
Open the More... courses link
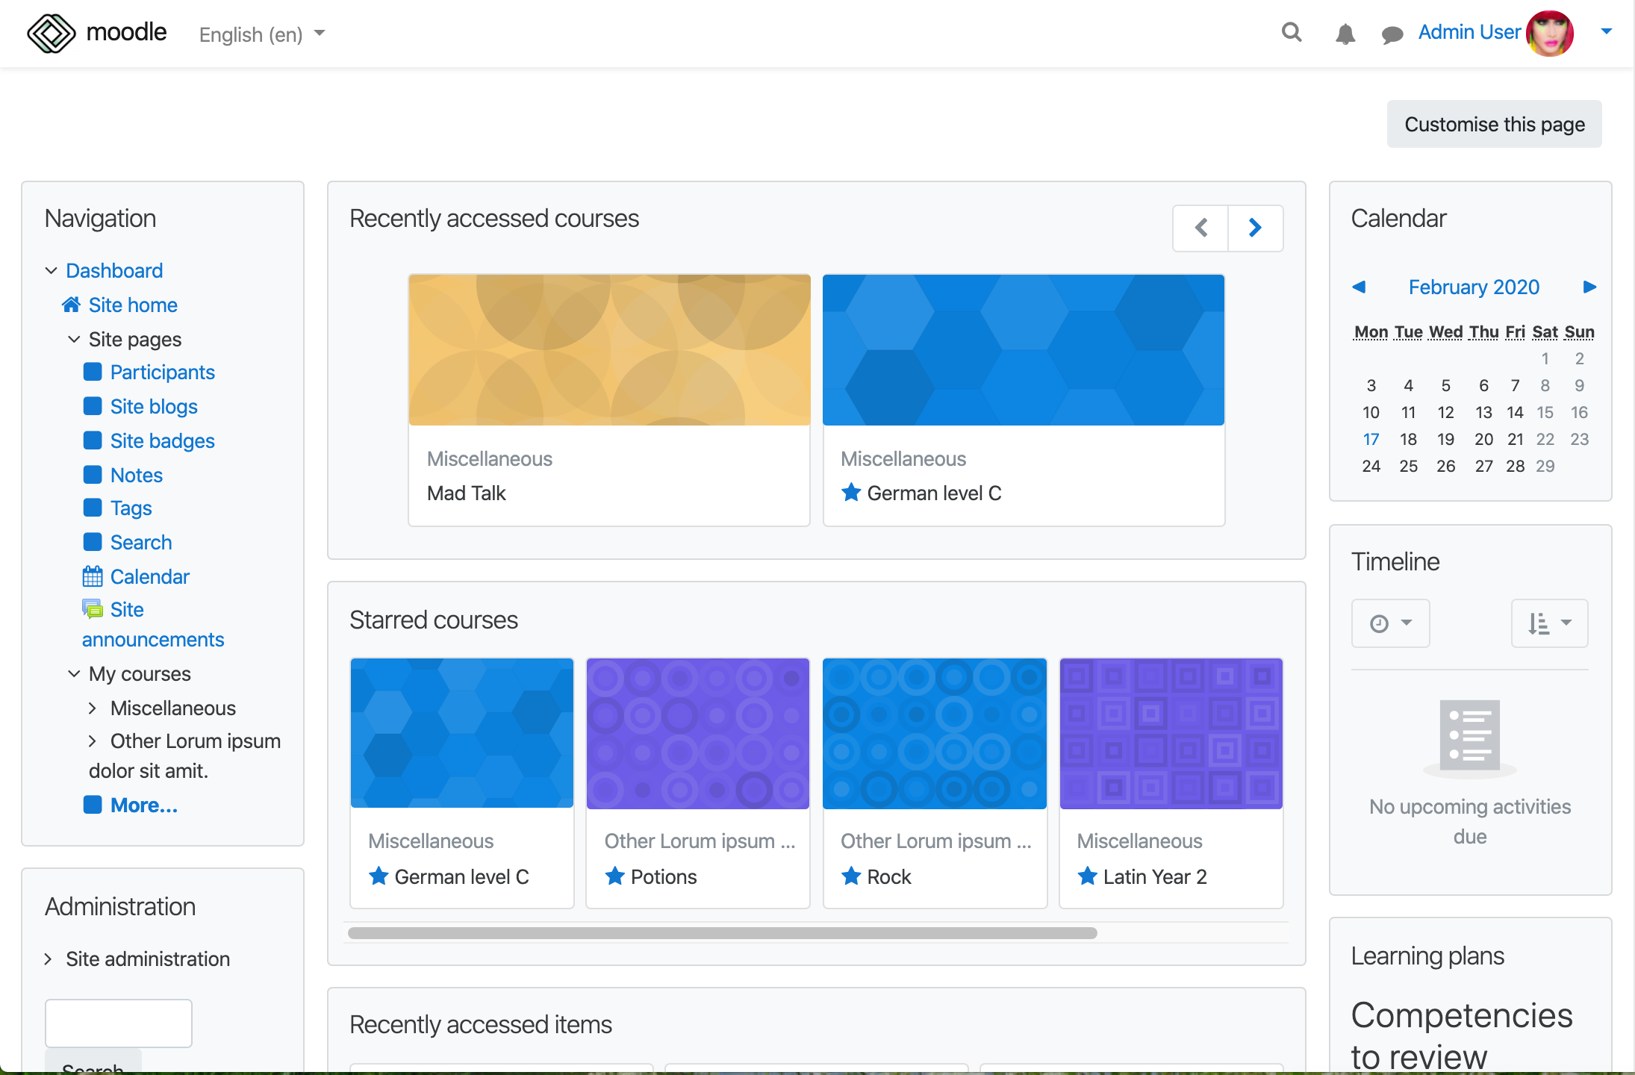[144, 805]
